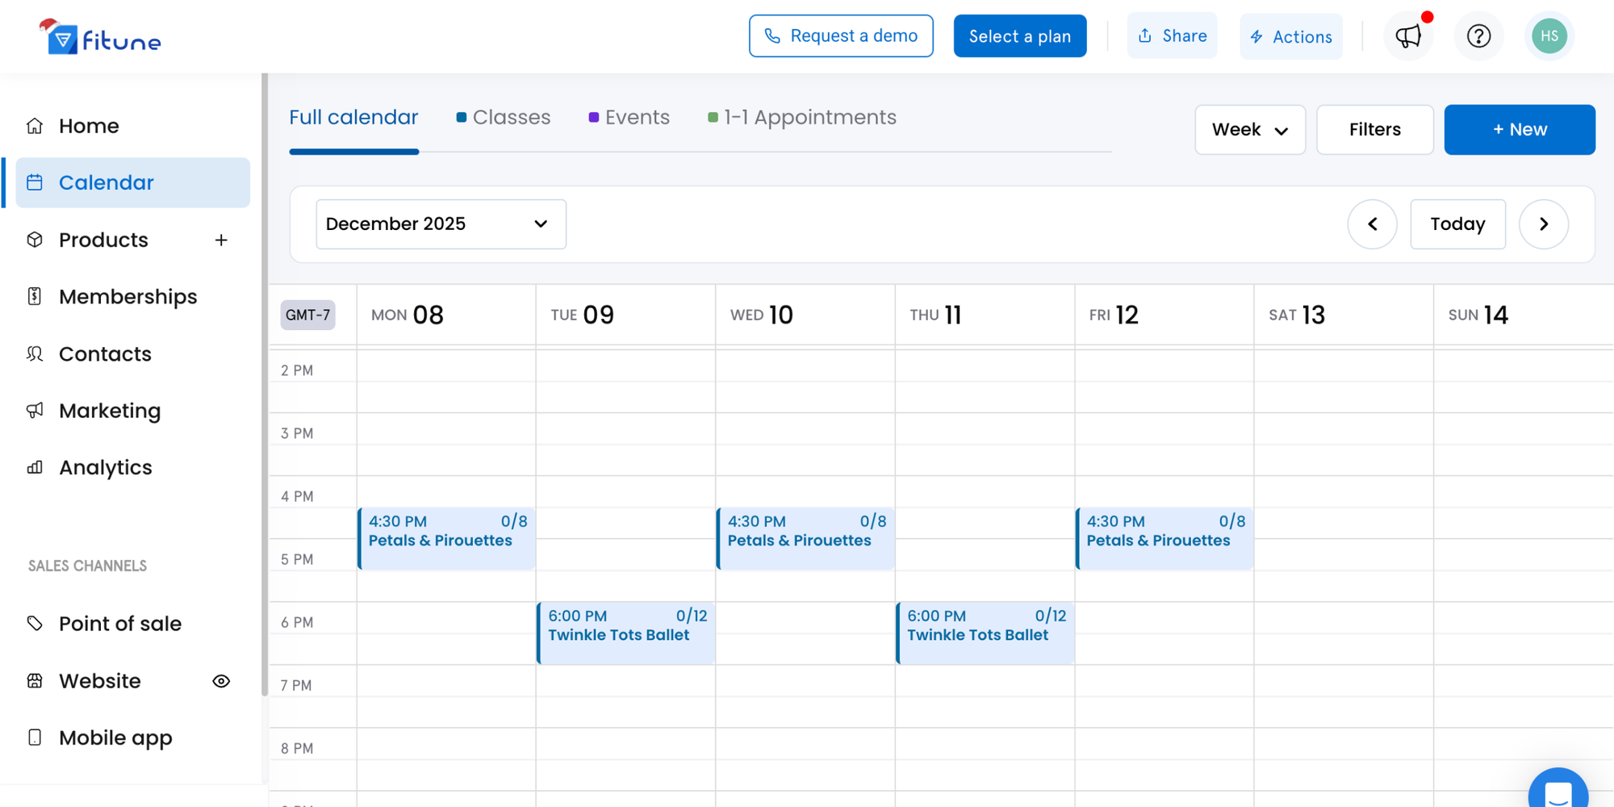Click the Calendar icon in the sidebar
Image resolution: width=1614 pixels, height=807 pixels.
point(36,182)
